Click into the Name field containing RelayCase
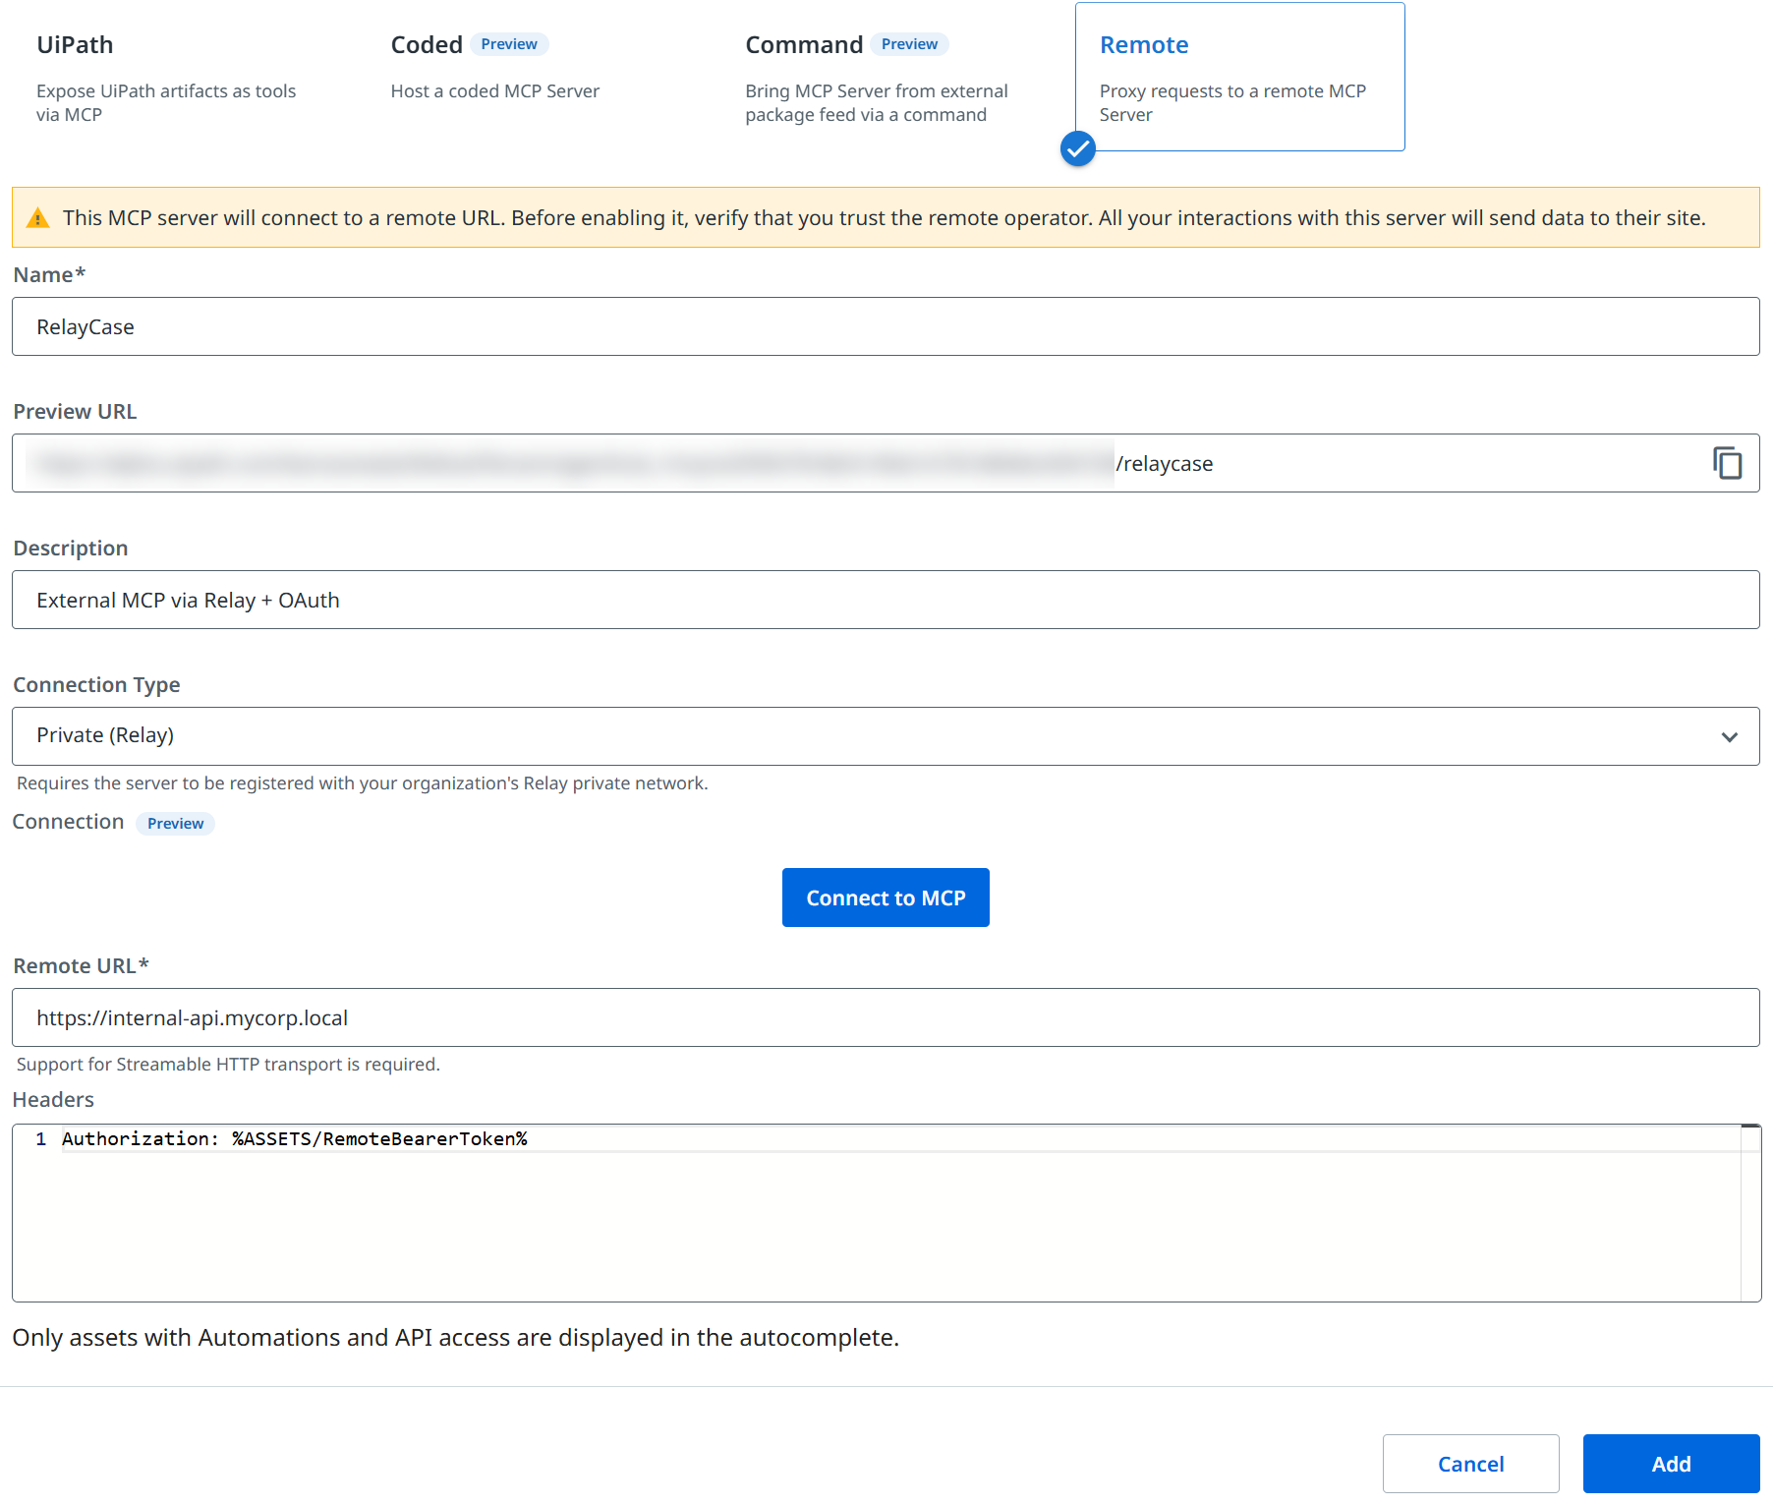The image size is (1773, 1505). (886, 326)
